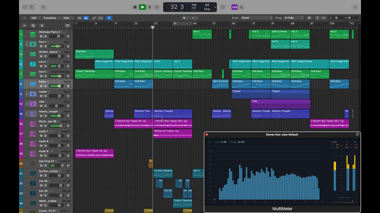Click the Stop button in the transport

(x=135, y=7)
